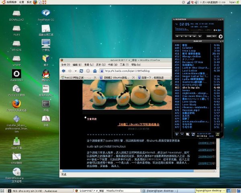Click the select/search button in playlist footer

[x=188, y=135]
